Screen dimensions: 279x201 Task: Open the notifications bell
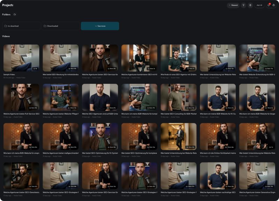269,5
